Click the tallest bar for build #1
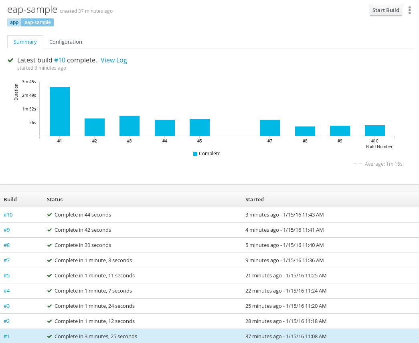This screenshot has height=343, width=419. click(x=60, y=111)
